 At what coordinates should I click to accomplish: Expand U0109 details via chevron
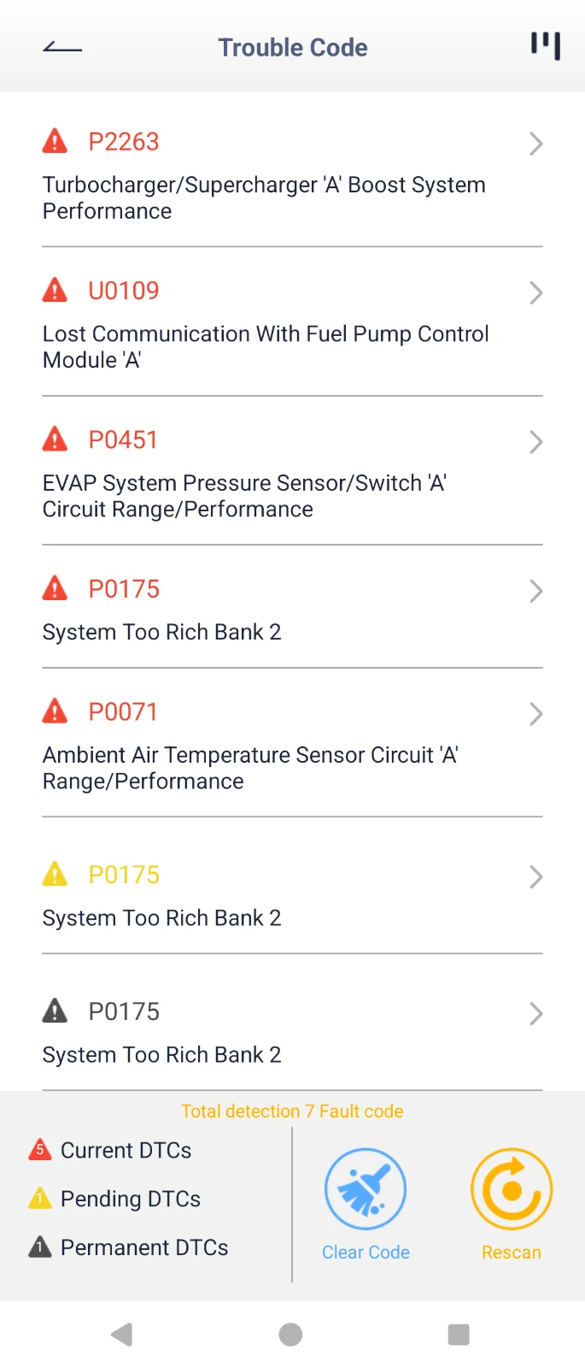point(535,292)
